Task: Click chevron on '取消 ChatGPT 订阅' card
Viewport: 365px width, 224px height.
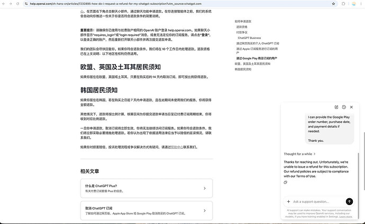Action: 205,210
